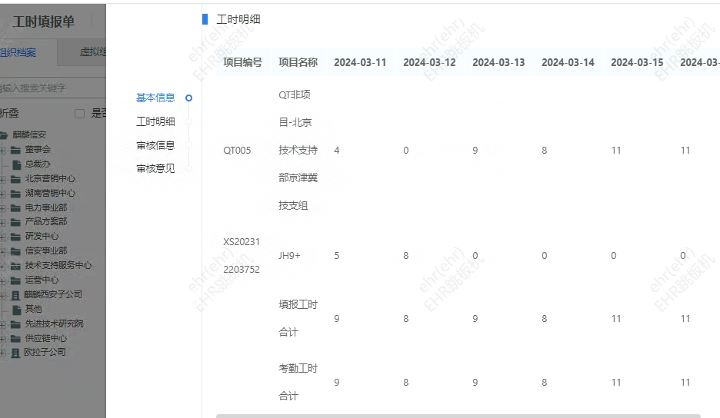Click the 供应链中心 folder icon

point(15,338)
